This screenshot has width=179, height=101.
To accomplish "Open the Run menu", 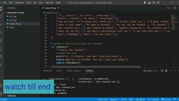I will tap(41, 3).
